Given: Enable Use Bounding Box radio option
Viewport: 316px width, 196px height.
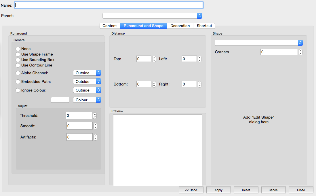Looking at the screenshot, I should click(x=18, y=60).
